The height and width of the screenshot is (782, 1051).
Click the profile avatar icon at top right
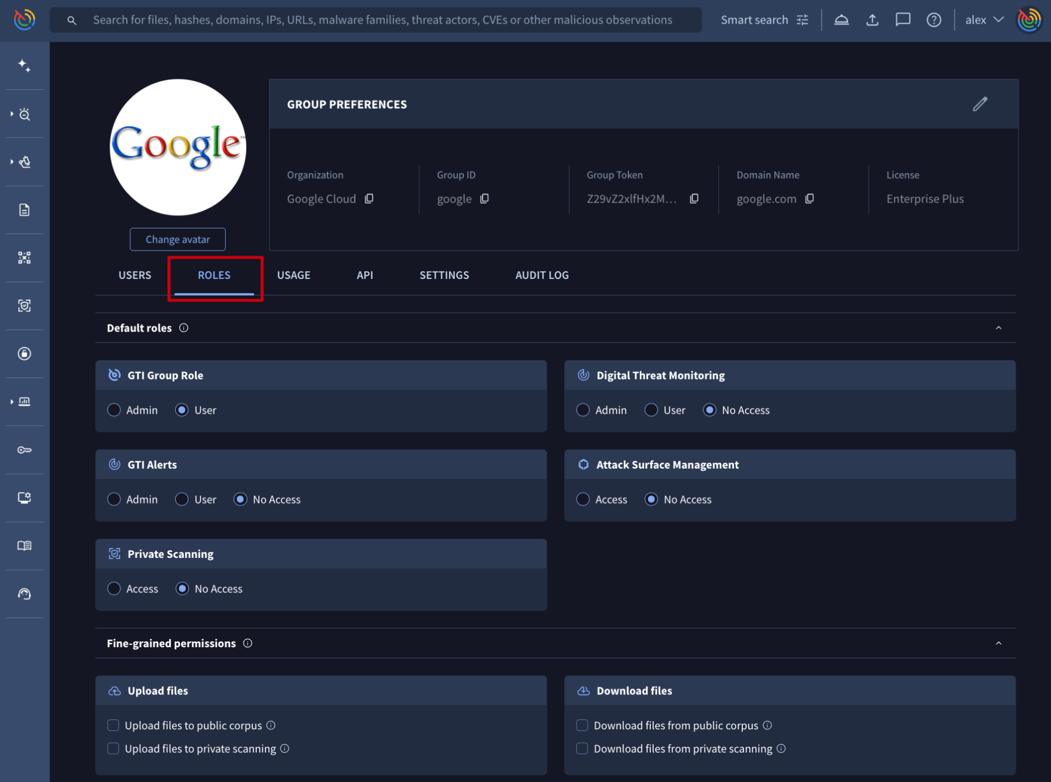point(1029,20)
